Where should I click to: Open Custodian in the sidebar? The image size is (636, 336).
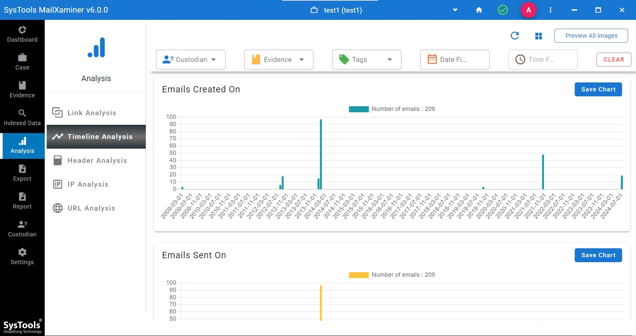point(22,229)
